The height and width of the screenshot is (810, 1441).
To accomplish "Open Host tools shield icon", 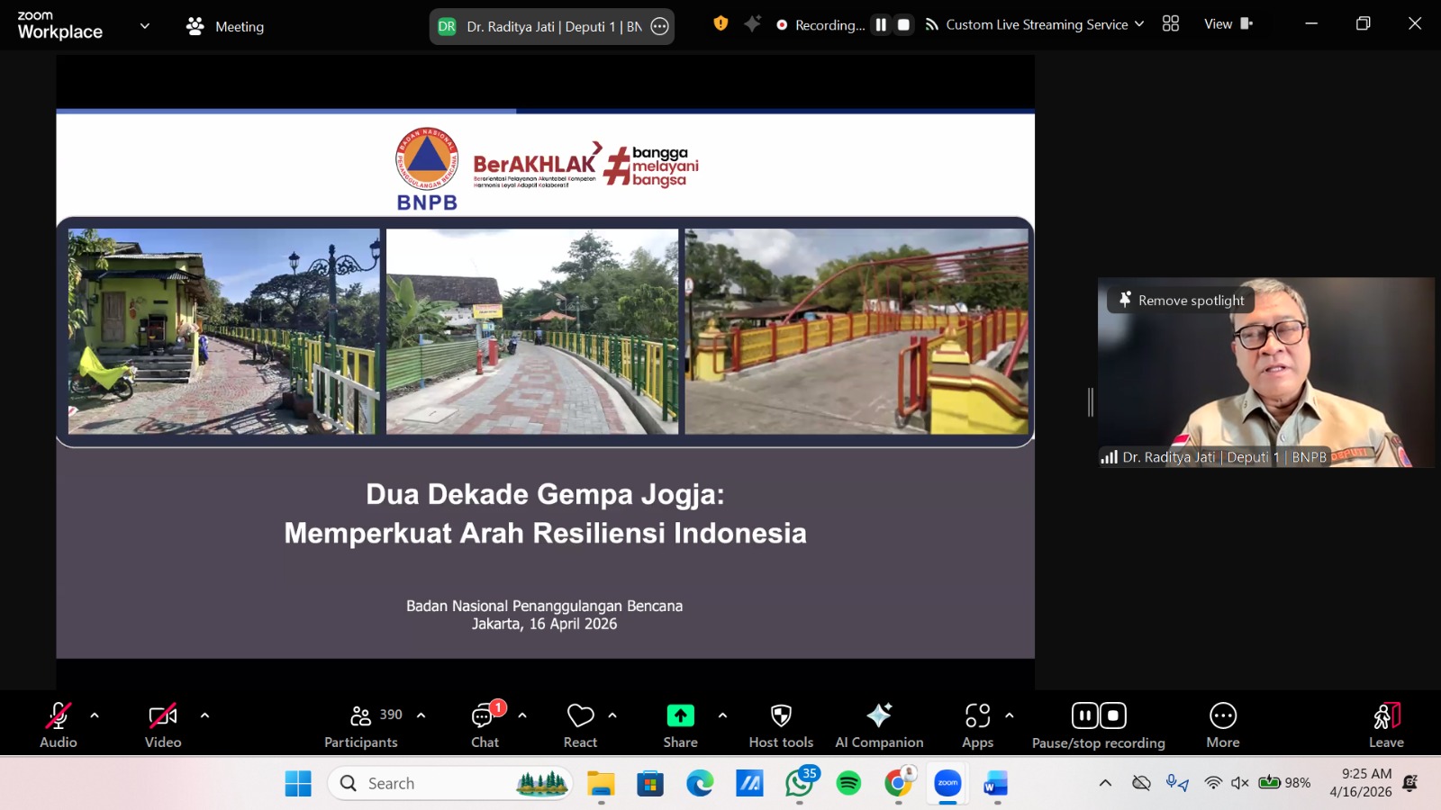I will coord(781,715).
